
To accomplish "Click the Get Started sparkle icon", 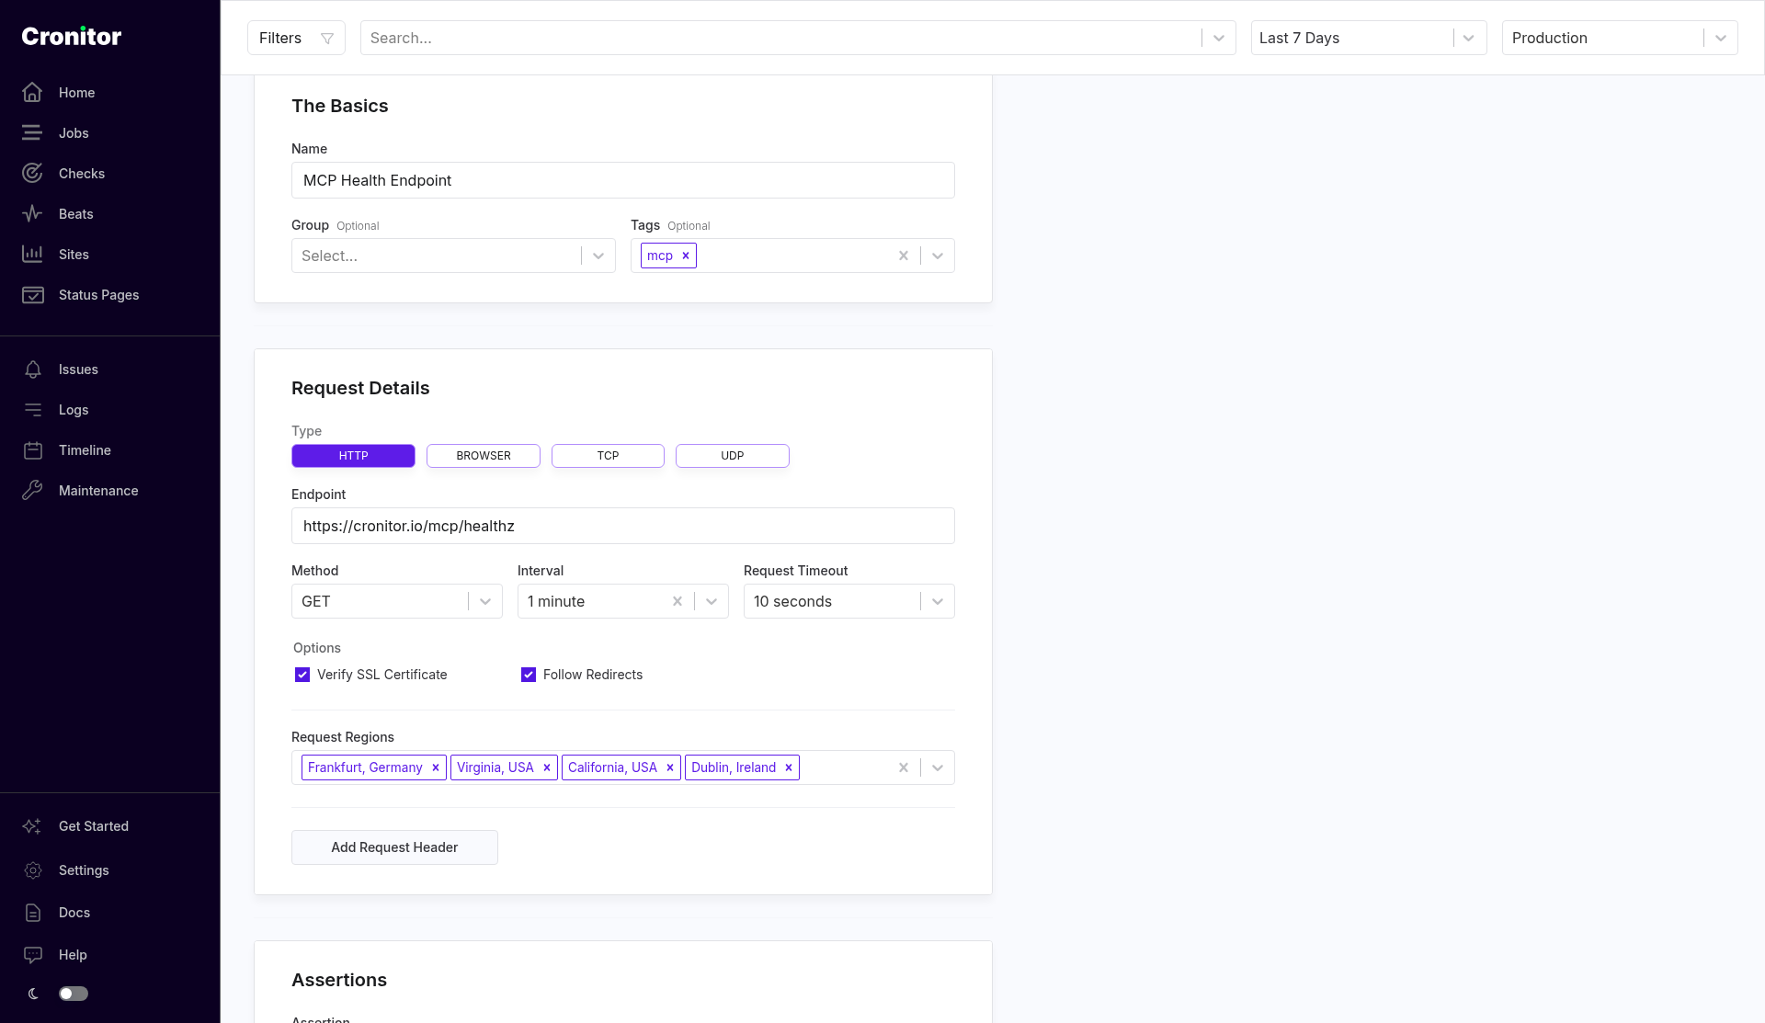I will [x=32, y=826].
